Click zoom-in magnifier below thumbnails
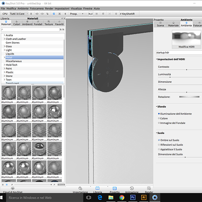The height and width of the screenshot is (202, 202). tap(54, 184)
